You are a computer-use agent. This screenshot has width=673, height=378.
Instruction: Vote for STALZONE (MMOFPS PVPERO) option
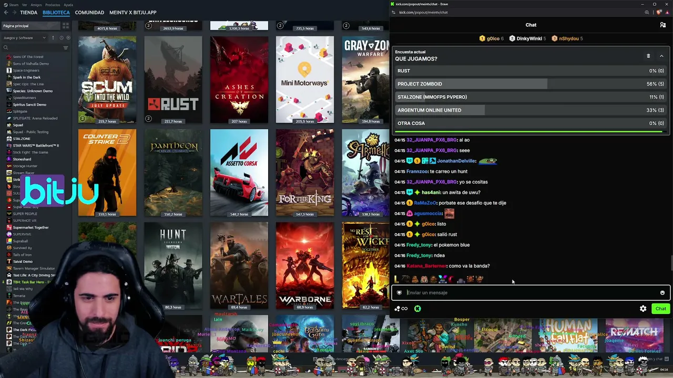[531, 97]
